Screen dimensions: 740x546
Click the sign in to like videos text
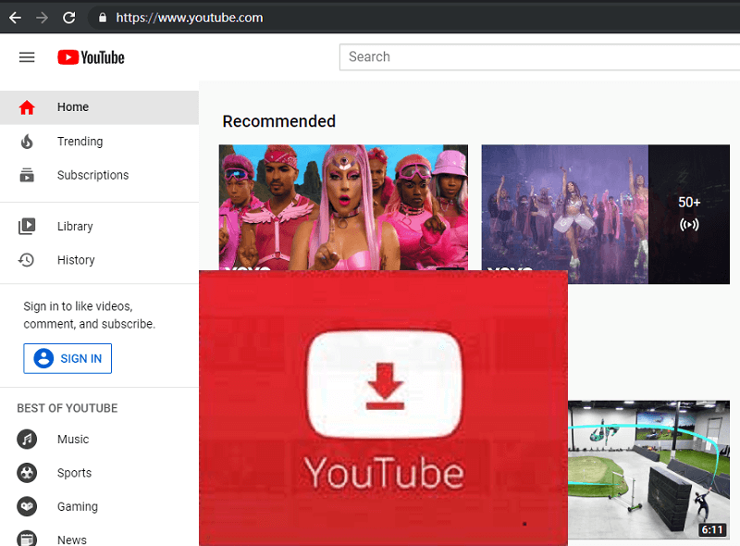(x=89, y=315)
